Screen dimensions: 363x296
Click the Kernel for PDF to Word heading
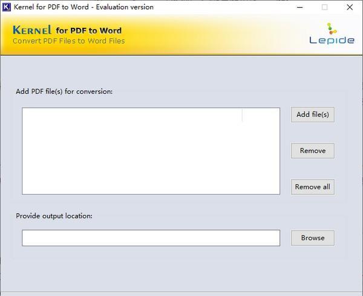(67, 30)
